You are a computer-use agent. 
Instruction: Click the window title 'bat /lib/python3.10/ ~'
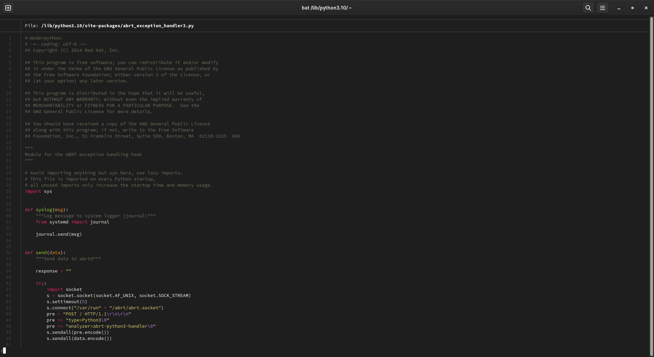coord(326,8)
